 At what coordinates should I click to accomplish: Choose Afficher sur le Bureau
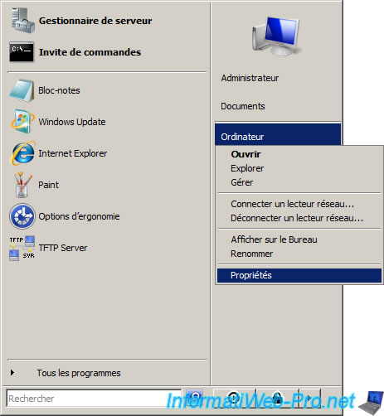tap(274, 239)
